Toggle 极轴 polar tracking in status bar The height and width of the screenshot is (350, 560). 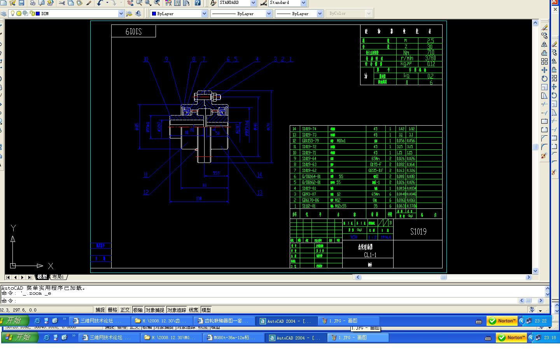point(138,310)
